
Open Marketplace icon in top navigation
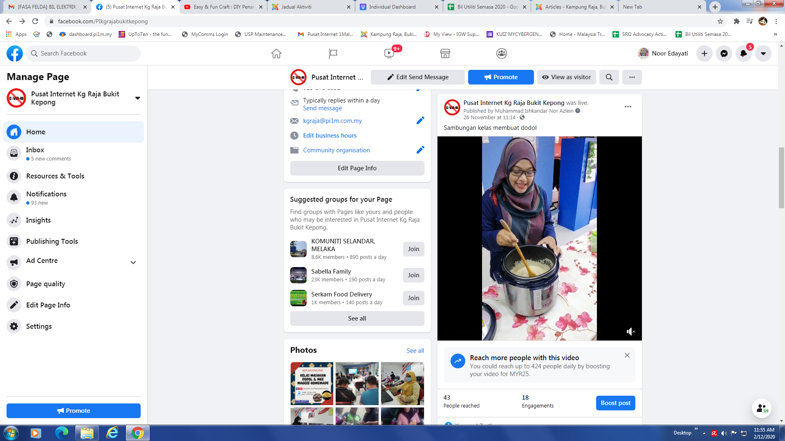[x=445, y=53]
